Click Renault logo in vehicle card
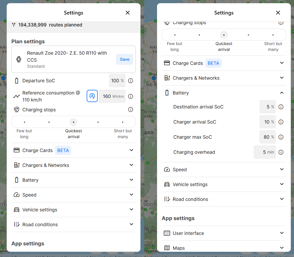 coord(19,59)
